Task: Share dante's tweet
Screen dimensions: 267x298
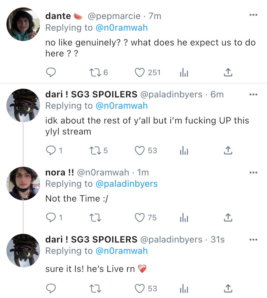Action: (x=228, y=73)
